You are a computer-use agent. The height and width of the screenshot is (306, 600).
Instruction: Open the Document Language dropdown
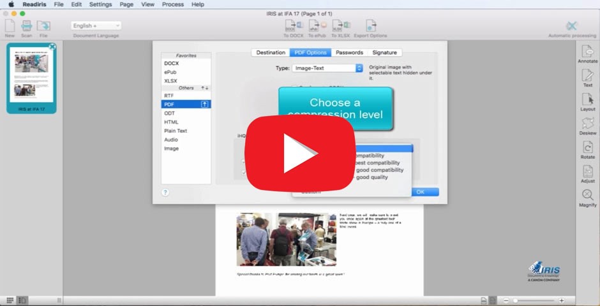[x=96, y=25]
